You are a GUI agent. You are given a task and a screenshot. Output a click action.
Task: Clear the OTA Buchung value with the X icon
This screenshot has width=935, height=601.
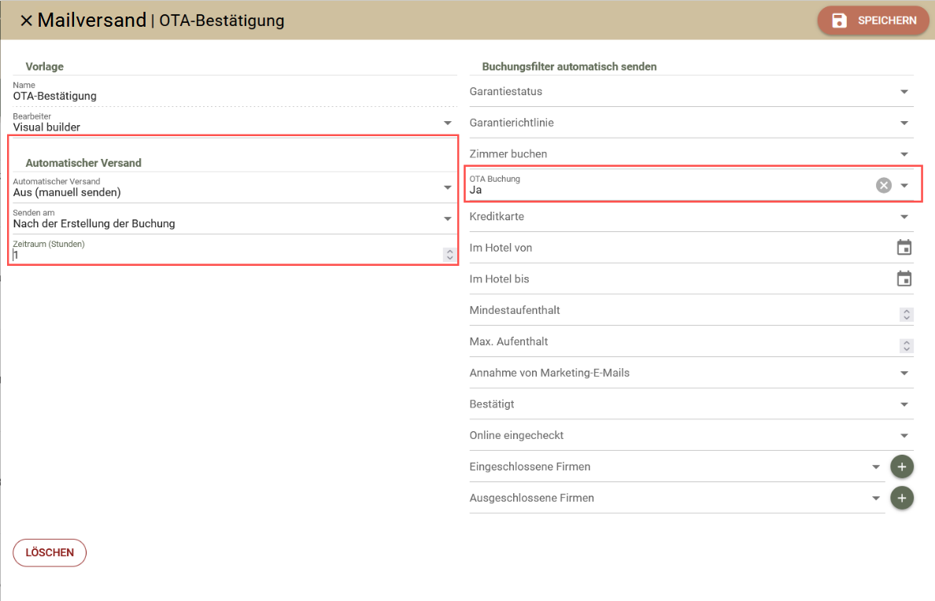pyautogui.click(x=884, y=186)
